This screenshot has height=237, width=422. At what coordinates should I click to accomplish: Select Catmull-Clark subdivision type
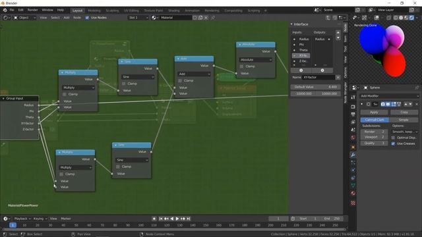click(x=375, y=120)
